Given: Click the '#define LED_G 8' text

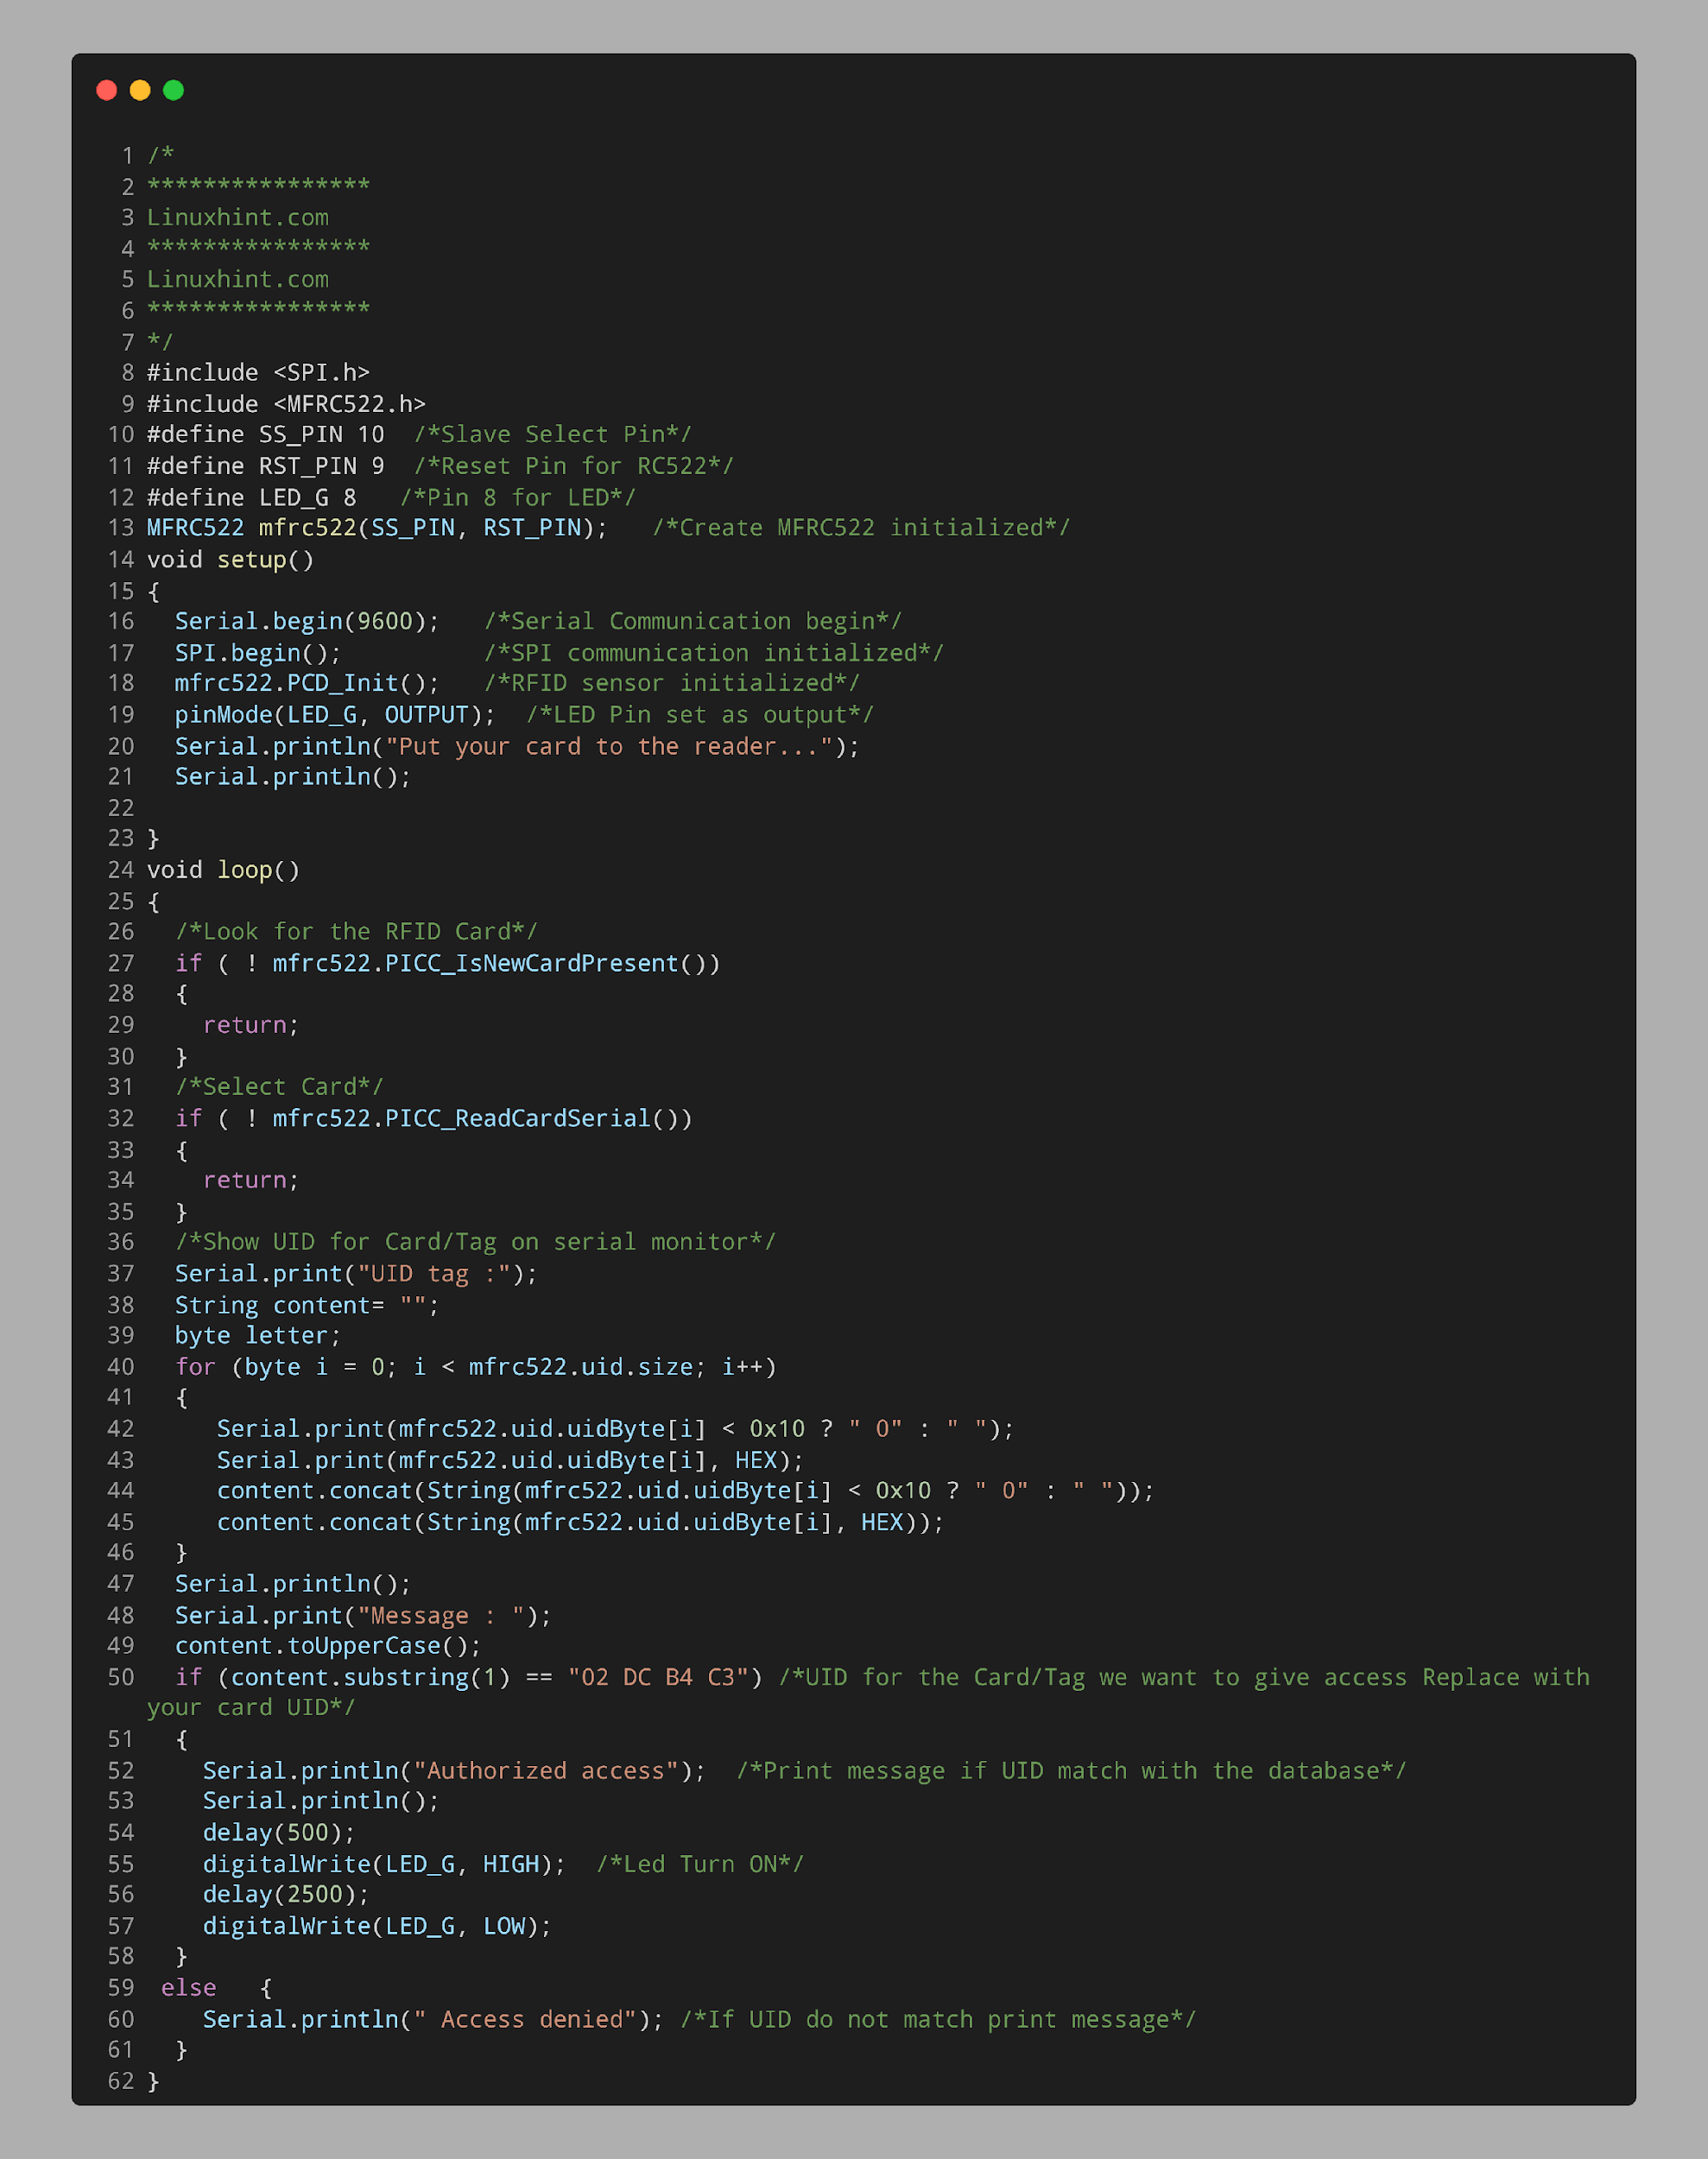Looking at the screenshot, I should [x=251, y=497].
